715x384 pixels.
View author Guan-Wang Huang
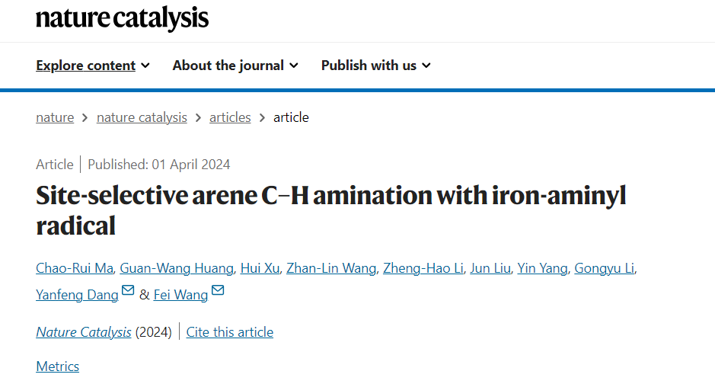coord(177,268)
